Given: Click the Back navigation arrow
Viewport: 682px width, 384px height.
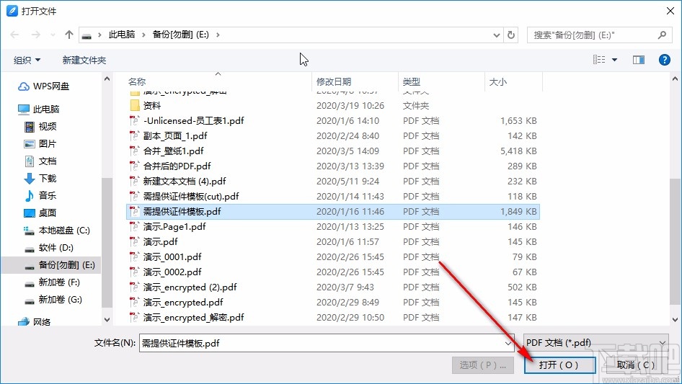Looking at the screenshot, I should [x=14, y=35].
